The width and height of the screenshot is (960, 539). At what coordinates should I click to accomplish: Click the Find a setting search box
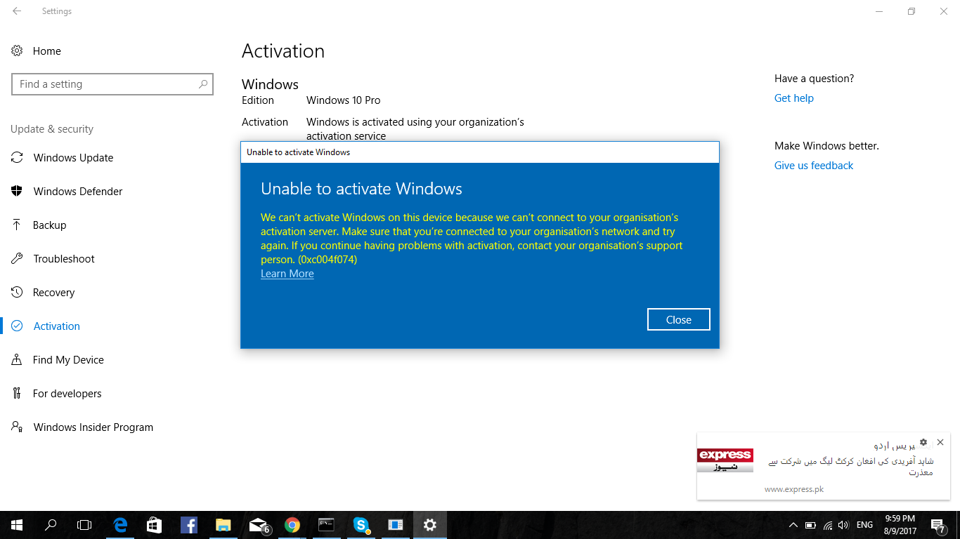coord(112,84)
